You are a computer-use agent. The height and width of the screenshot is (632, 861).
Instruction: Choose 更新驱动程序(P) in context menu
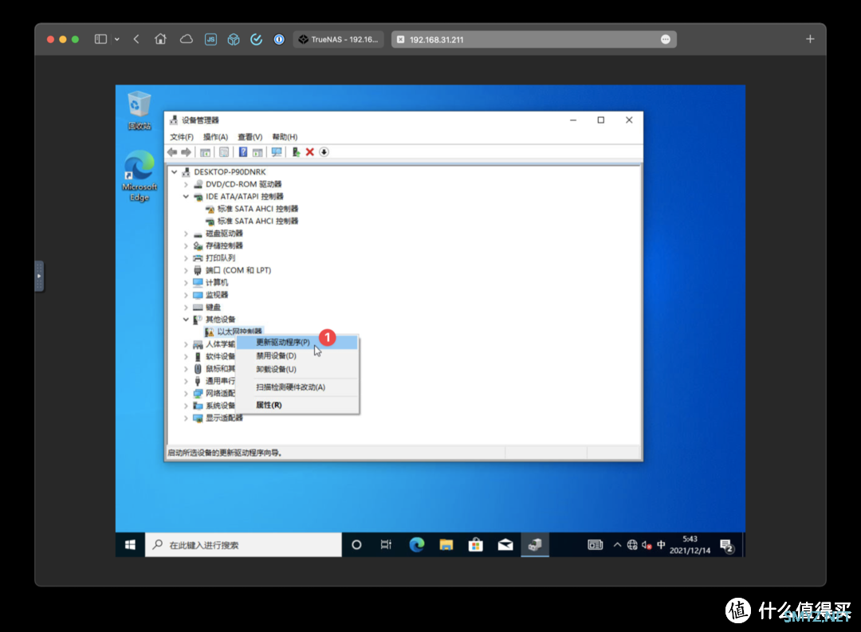pos(297,342)
